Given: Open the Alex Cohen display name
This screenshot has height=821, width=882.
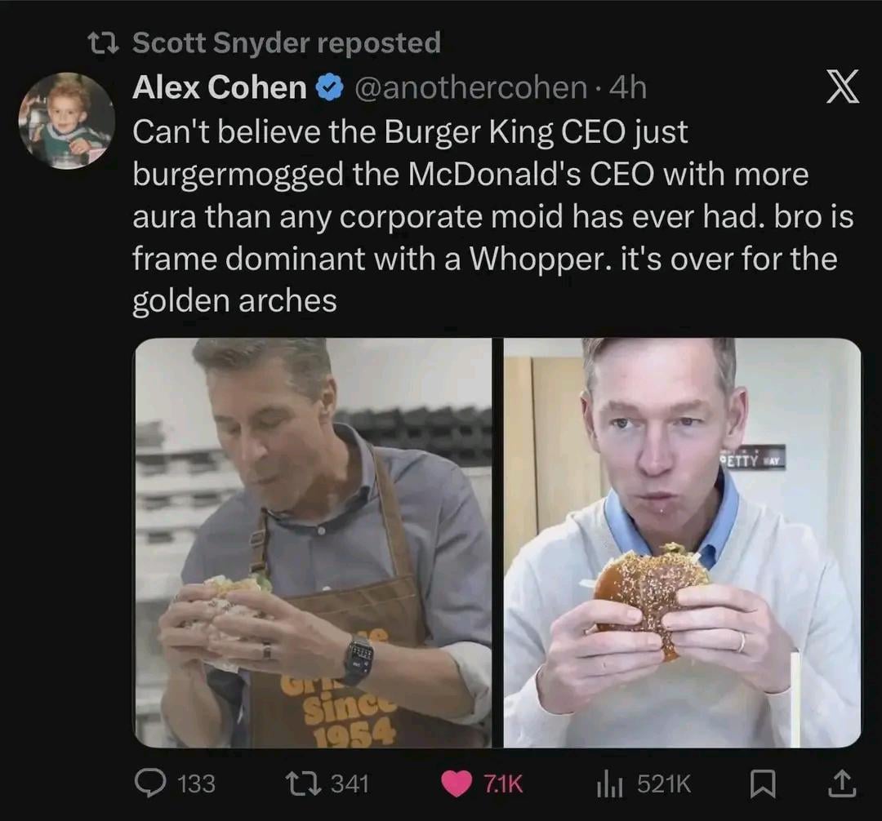Looking at the screenshot, I should tap(219, 87).
